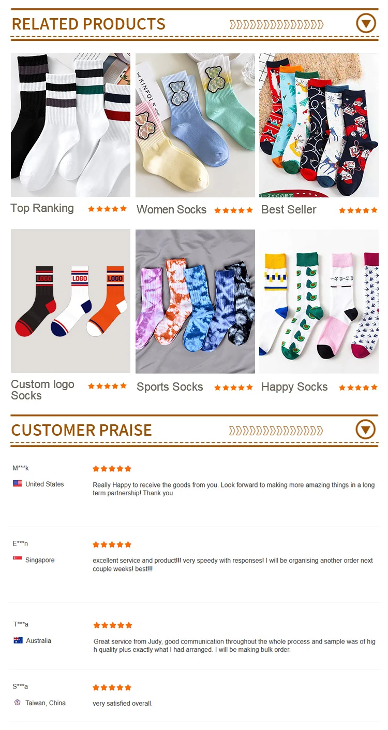Screen dimensions: 388x730
Task: Open the Custom logo Socks product image
Action: 70,301
